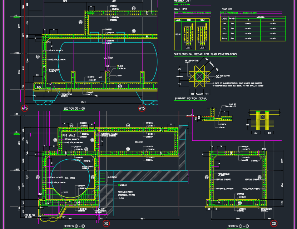The height and width of the screenshot is (229, 297).
Task: Click the AY5 grid bubble
Action: tap(142, 108)
